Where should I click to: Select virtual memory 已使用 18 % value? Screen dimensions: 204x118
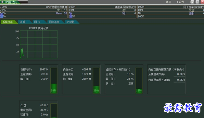130,74
